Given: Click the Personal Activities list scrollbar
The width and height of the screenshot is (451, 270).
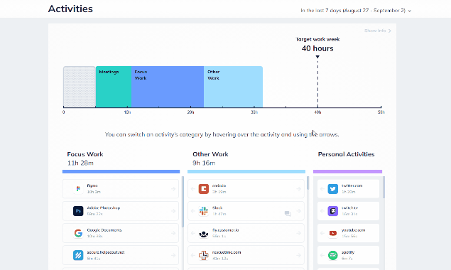Looking at the screenshot, I should [384, 187].
